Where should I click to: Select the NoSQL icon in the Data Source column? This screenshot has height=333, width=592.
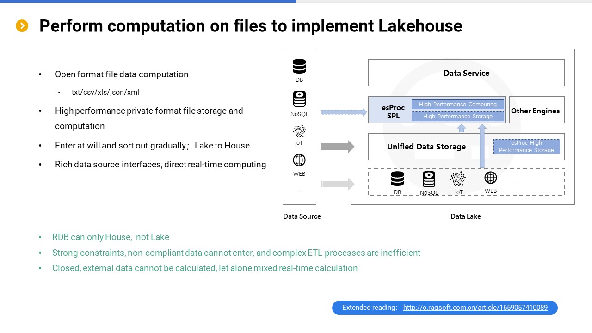click(x=299, y=99)
